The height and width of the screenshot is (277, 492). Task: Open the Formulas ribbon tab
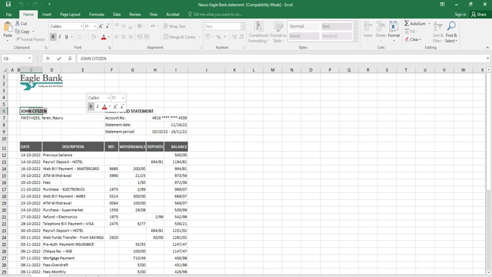(x=97, y=14)
